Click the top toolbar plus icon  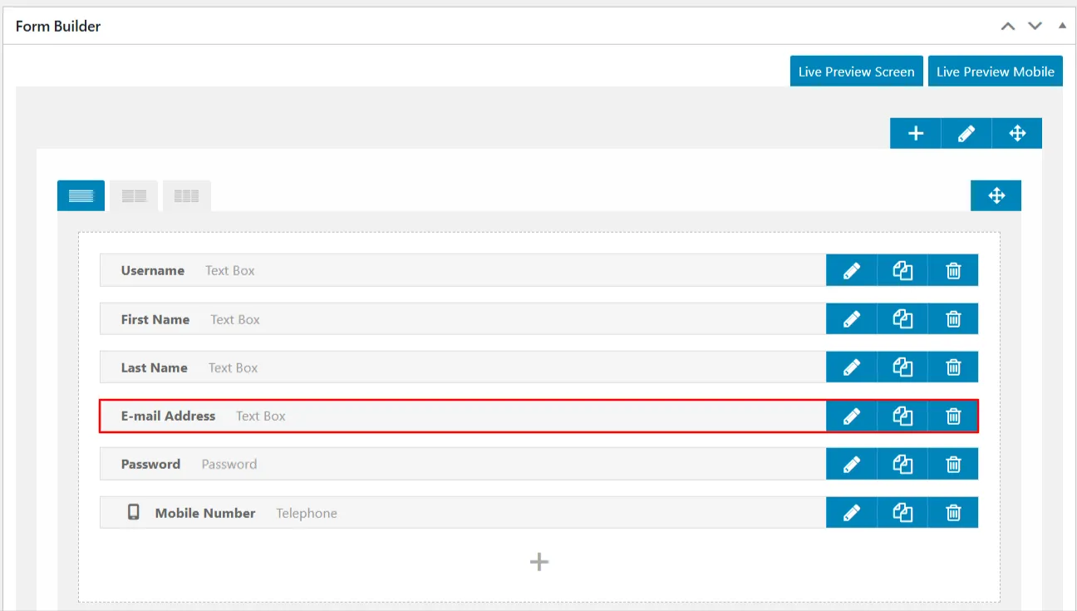[x=916, y=134]
